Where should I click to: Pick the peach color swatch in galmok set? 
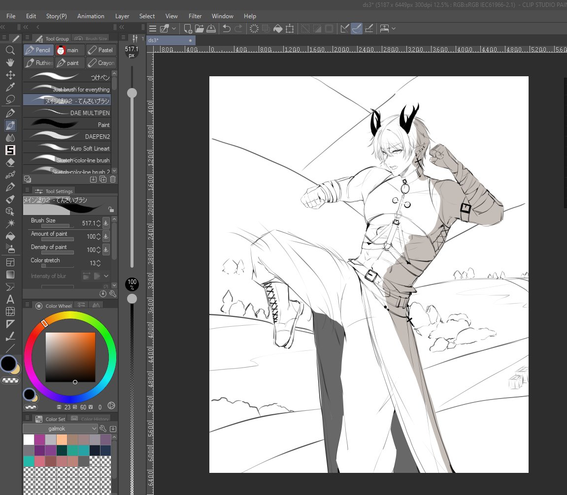click(62, 440)
